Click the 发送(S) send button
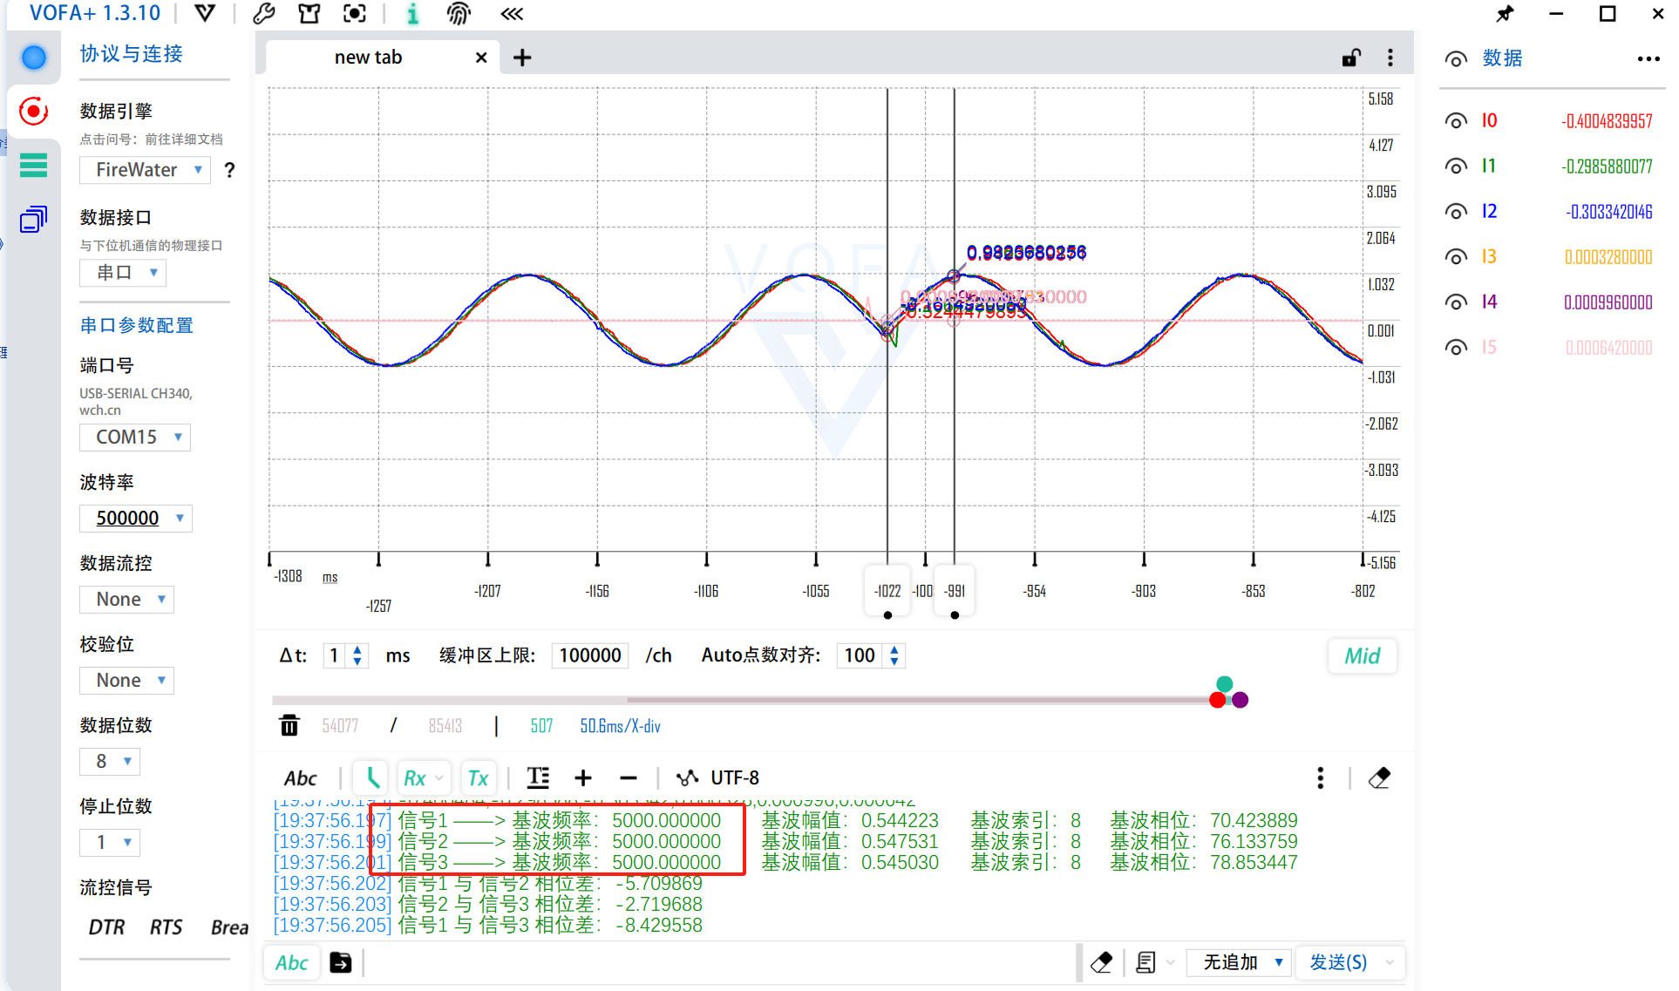The height and width of the screenshot is (991, 1679). coord(1338,962)
